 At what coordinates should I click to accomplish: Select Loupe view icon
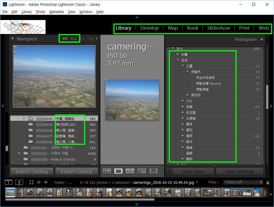[118, 171]
